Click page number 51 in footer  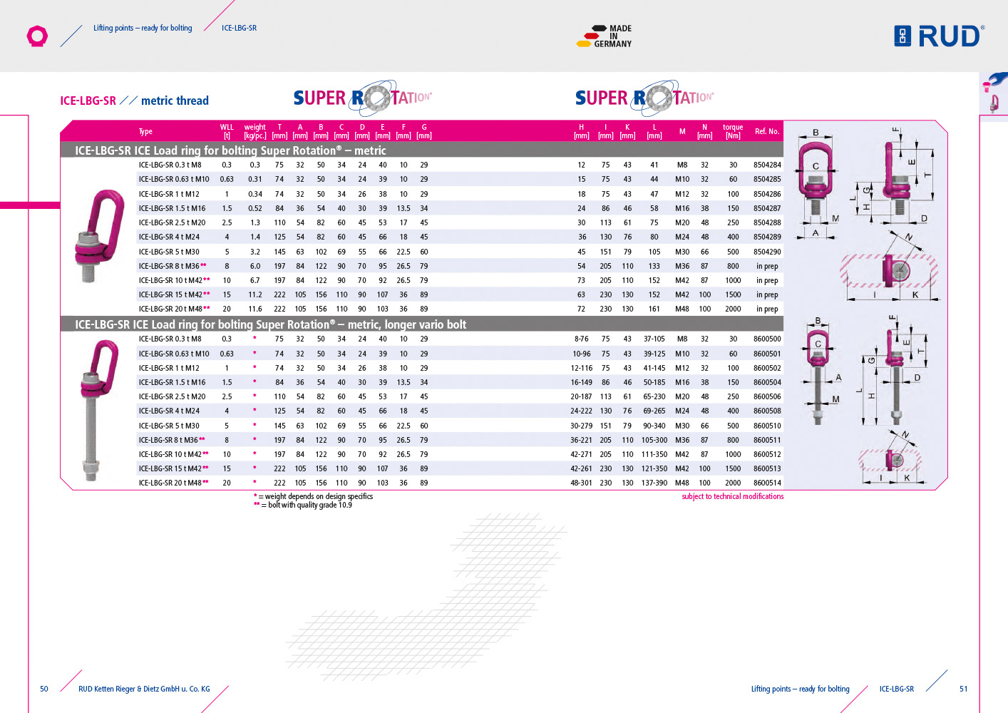point(963,689)
